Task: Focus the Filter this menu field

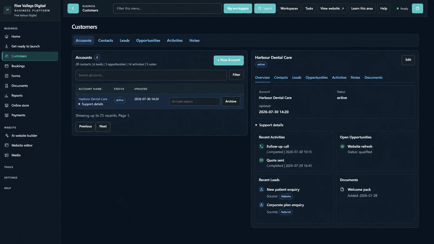Action: pos(167,9)
